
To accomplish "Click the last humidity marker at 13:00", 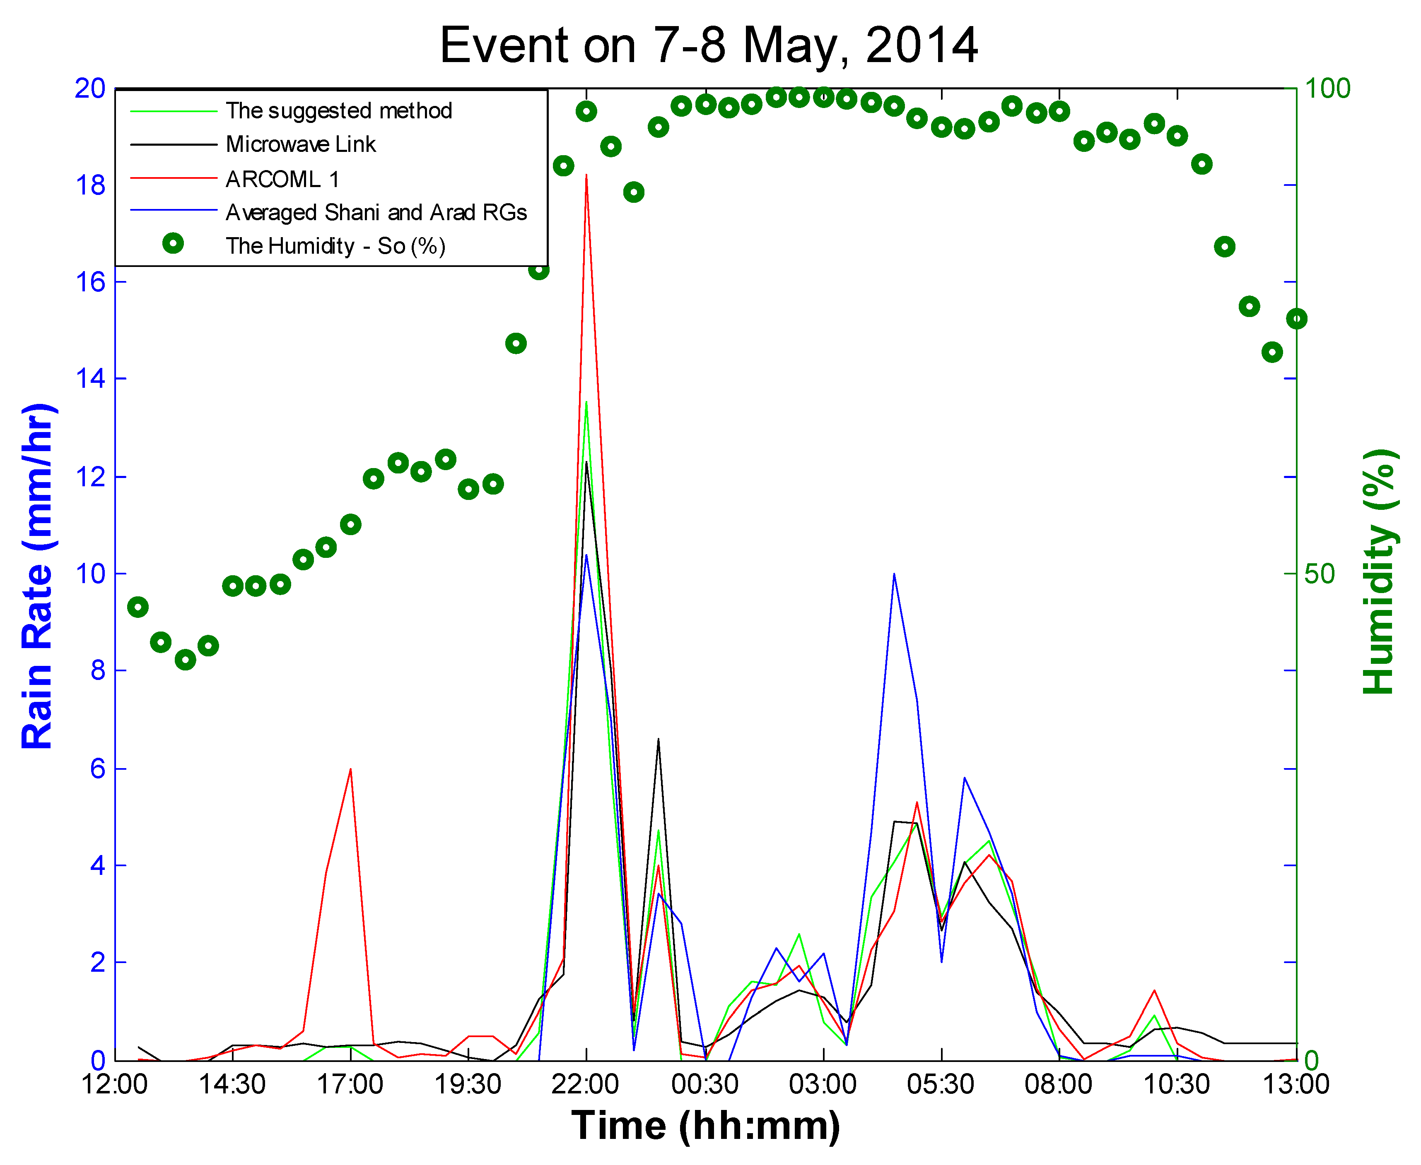I will tap(1297, 319).
